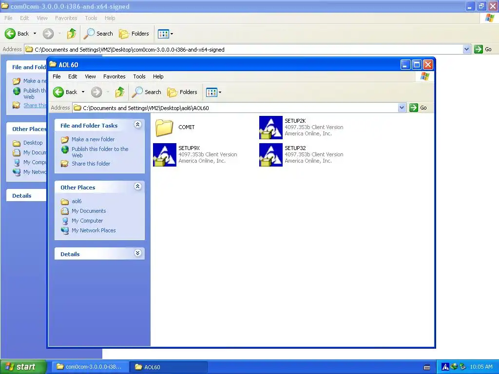Toggle Folders in com0com toolbar
Viewport: 499px width, 374px height.
coord(134,34)
